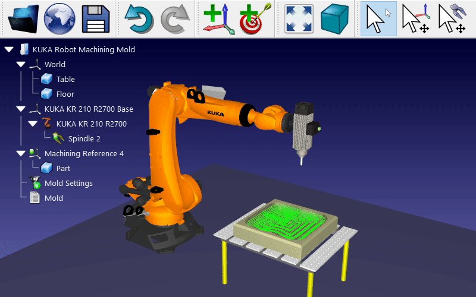This screenshot has height=297, width=476.
Task: Collapse KUKA KR 210 R2700 Base node
Action: point(21,109)
